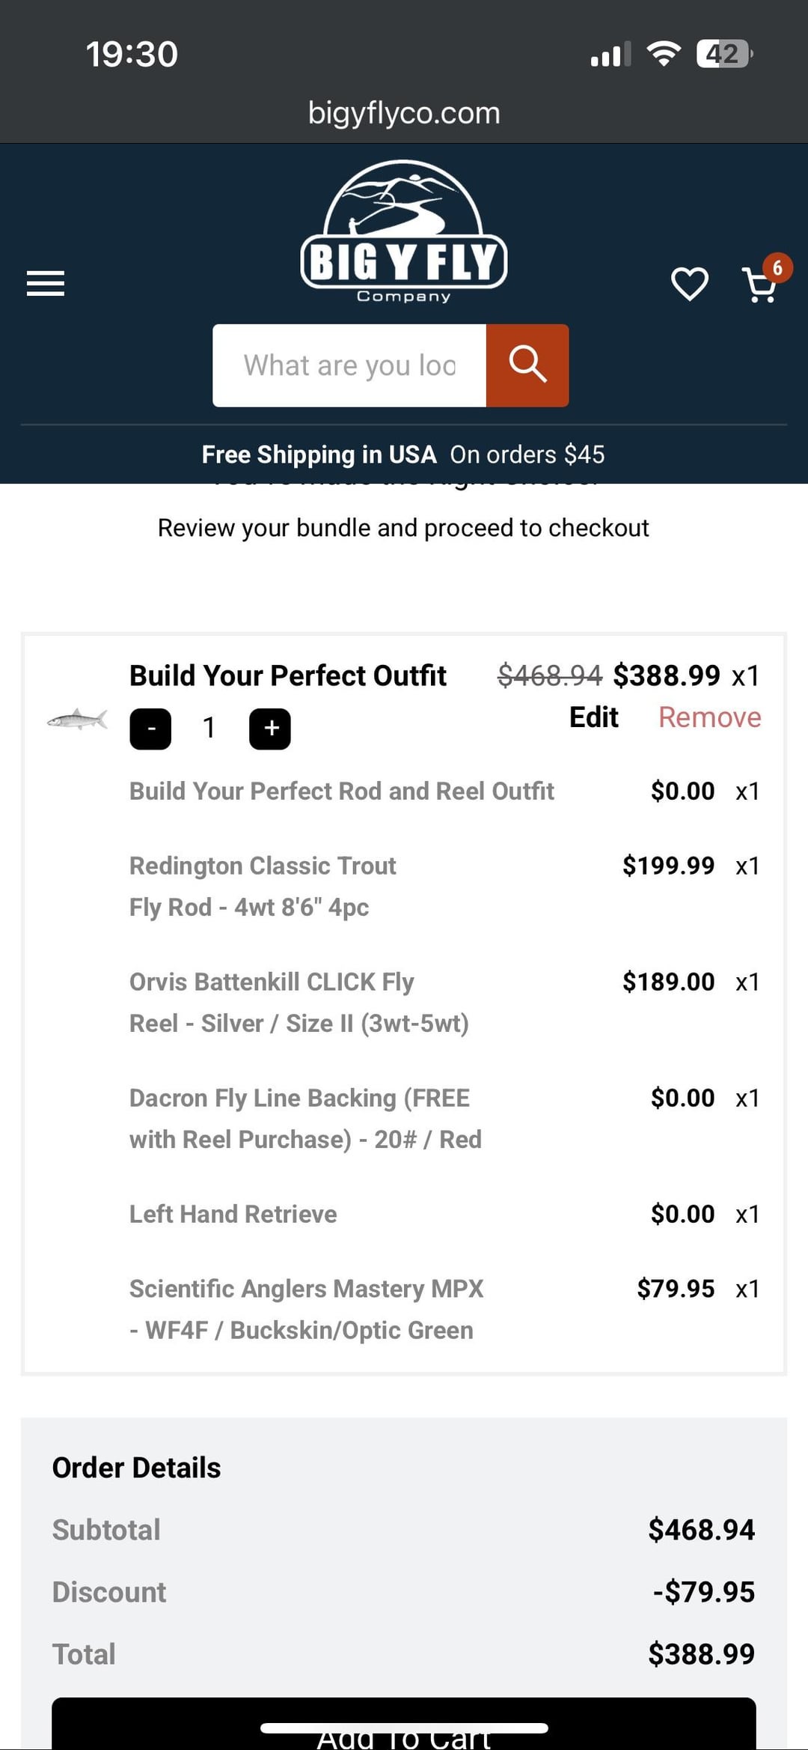Tap the battery indicator in status bar

(723, 54)
